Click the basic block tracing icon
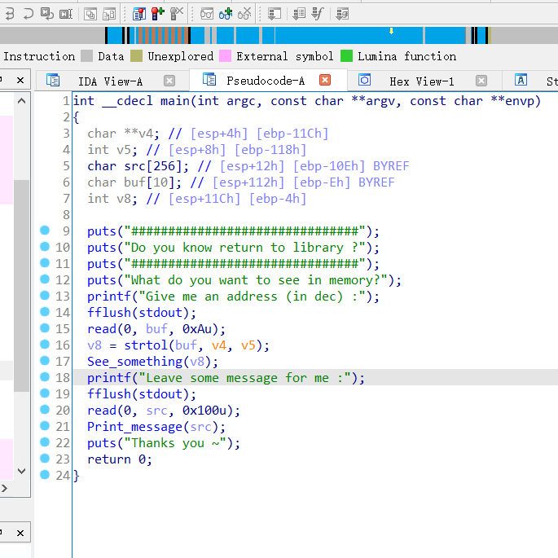Screen dimensions: 558x558 pyautogui.click(x=342, y=14)
